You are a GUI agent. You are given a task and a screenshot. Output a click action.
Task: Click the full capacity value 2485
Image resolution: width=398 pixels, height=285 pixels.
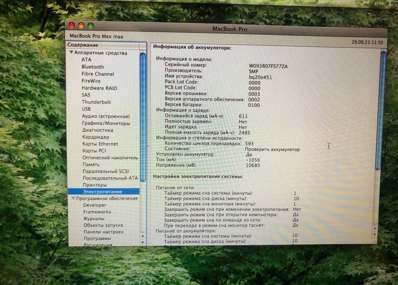[x=244, y=133]
